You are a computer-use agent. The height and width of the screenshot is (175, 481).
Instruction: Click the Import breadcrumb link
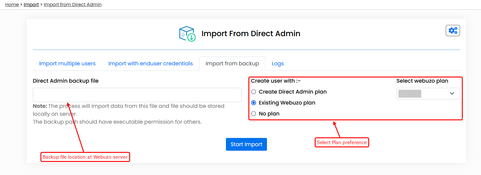pyautogui.click(x=31, y=5)
